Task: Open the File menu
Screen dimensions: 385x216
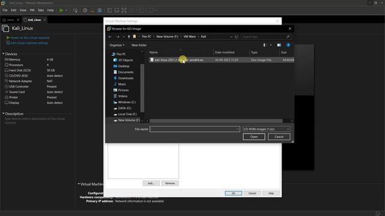Action: click(x=5, y=10)
